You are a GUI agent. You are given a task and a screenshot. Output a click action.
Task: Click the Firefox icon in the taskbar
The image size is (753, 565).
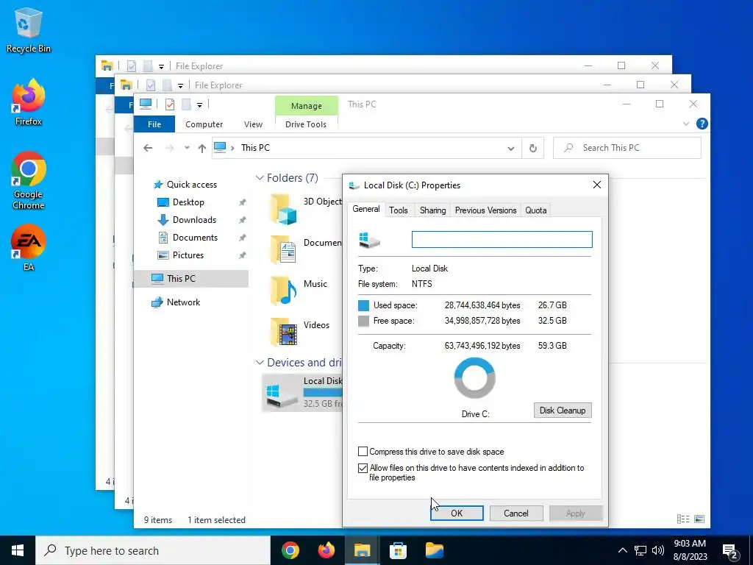click(326, 550)
